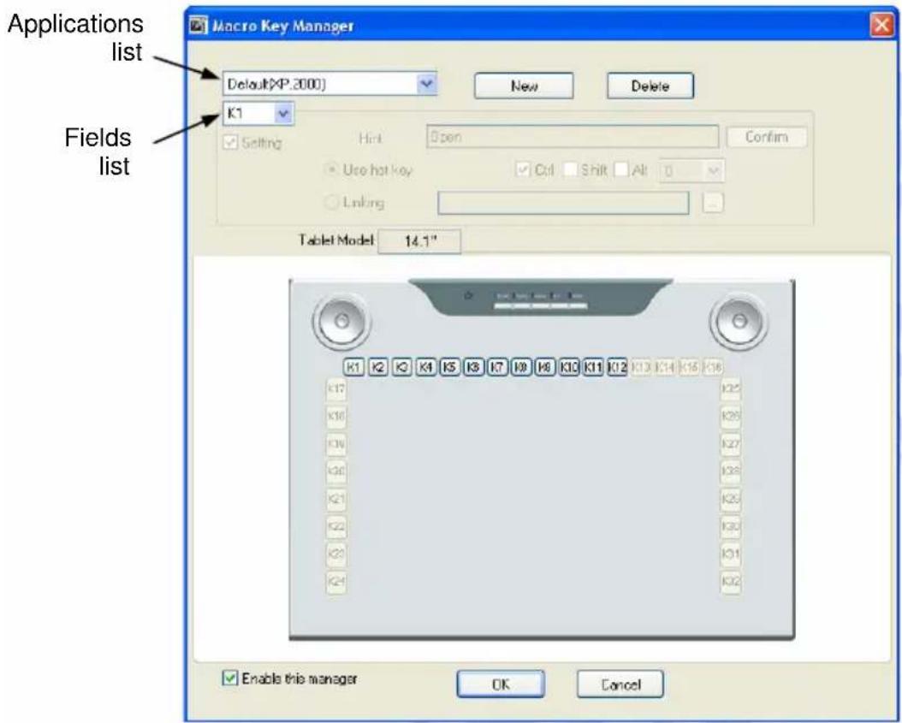Click the OK button
This screenshot has height=723, width=902.
pyautogui.click(x=501, y=684)
